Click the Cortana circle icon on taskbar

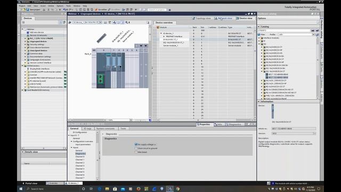click(83, 189)
